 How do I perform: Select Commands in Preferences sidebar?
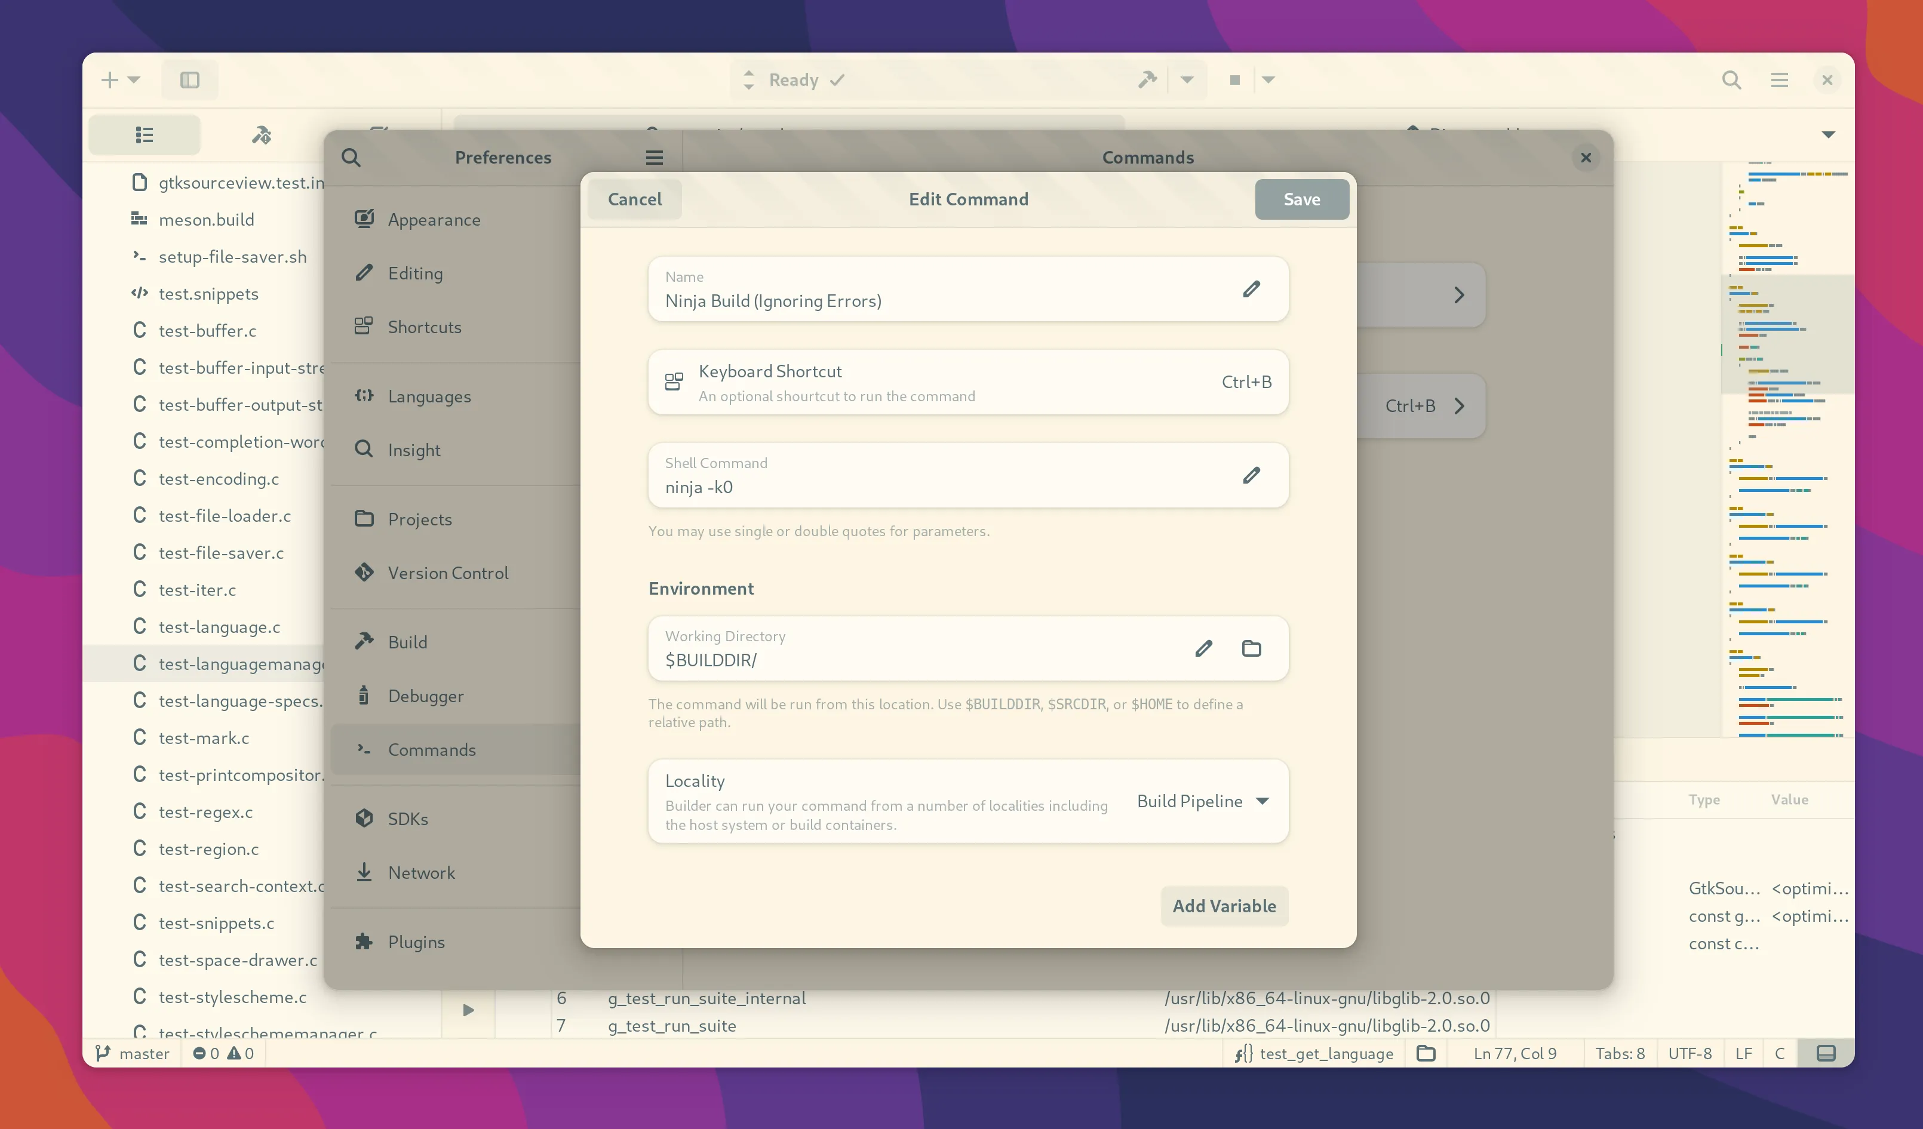(x=456, y=749)
